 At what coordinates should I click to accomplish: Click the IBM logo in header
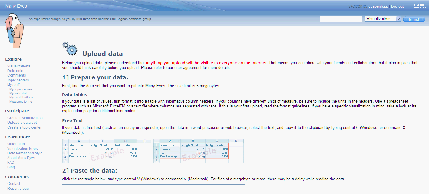tap(419, 5)
